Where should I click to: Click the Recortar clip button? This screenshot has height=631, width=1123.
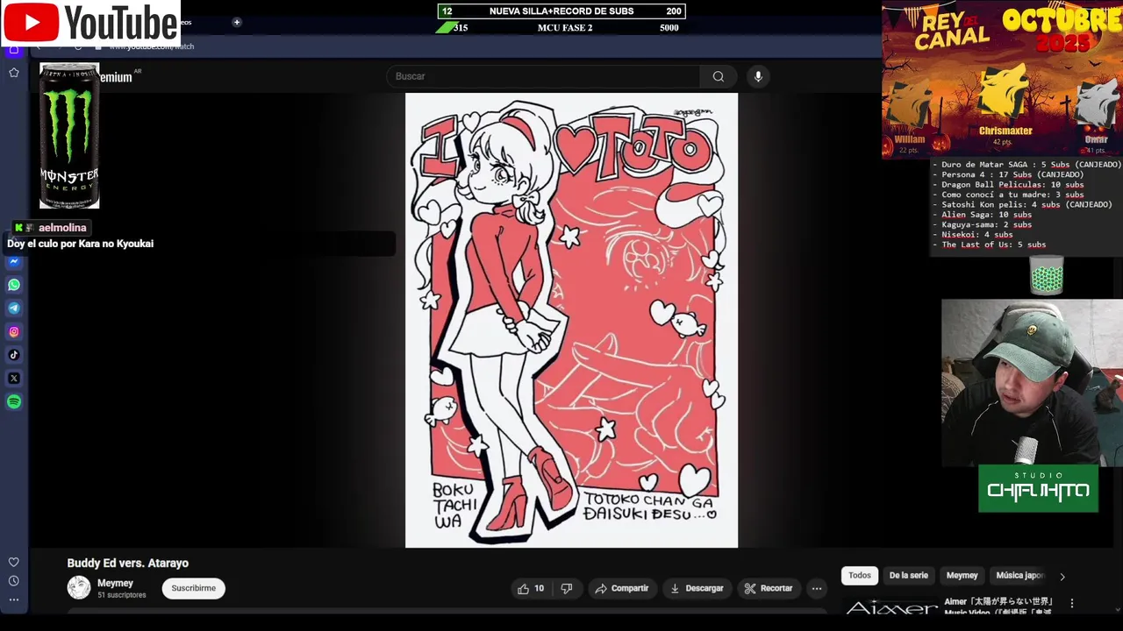(769, 589)
